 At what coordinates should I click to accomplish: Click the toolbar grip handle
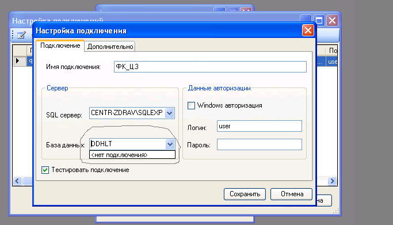coord(13,35)
